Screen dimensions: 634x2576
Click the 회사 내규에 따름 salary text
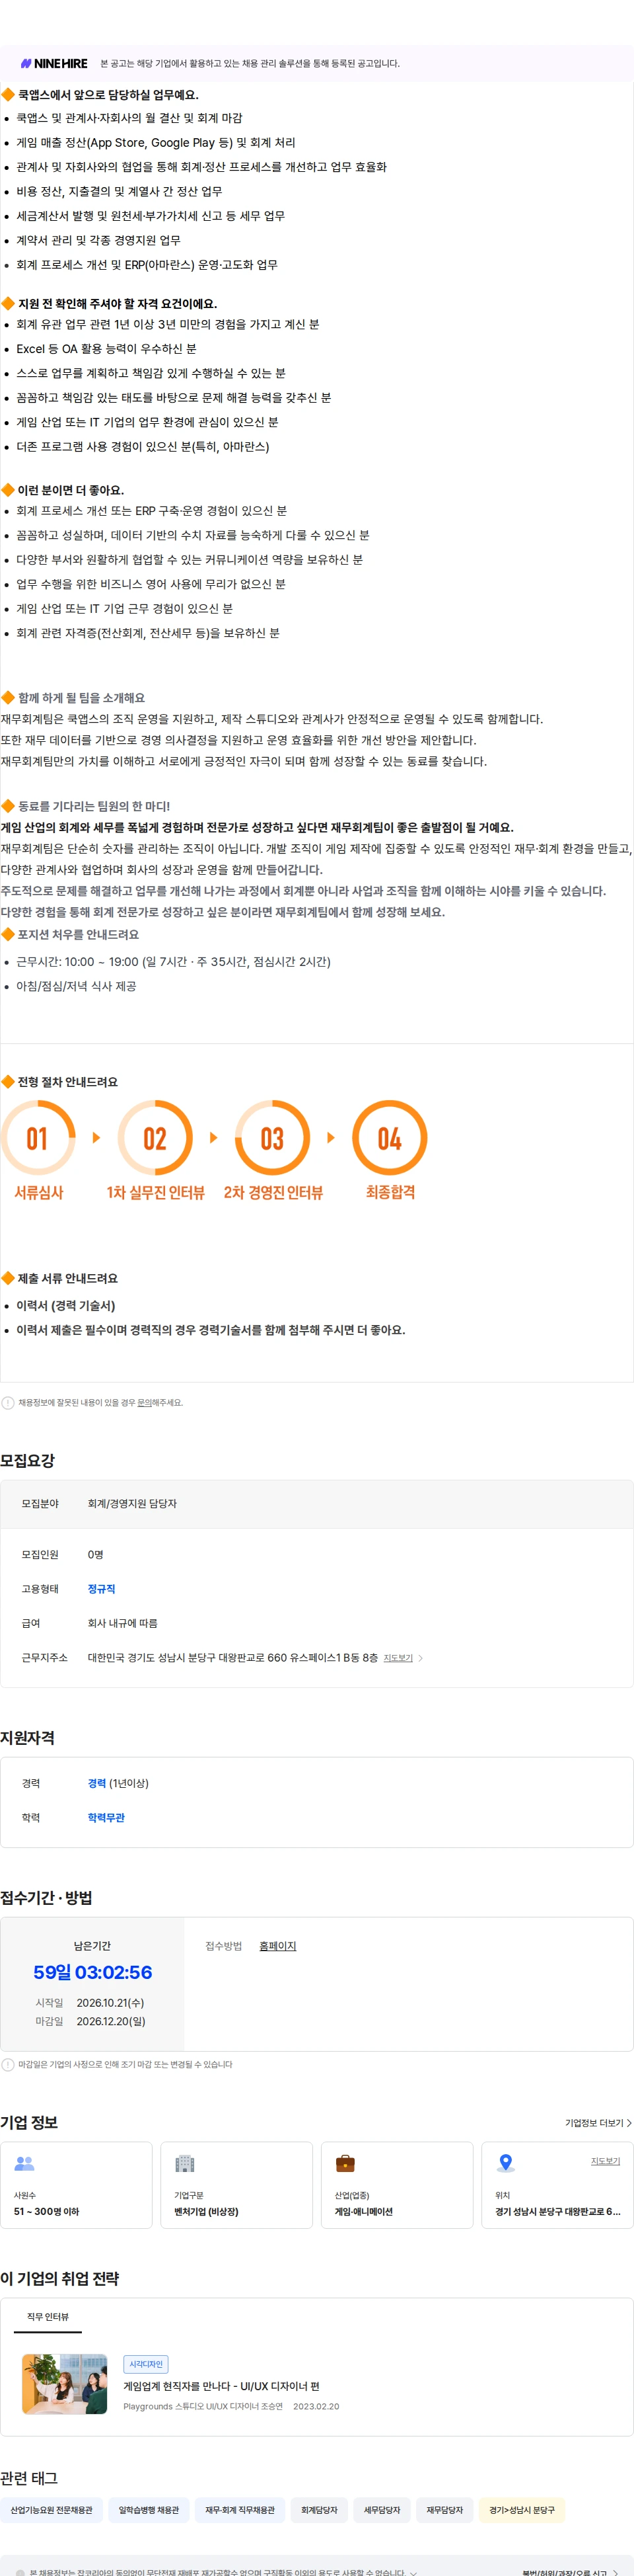click(123, 1623)
